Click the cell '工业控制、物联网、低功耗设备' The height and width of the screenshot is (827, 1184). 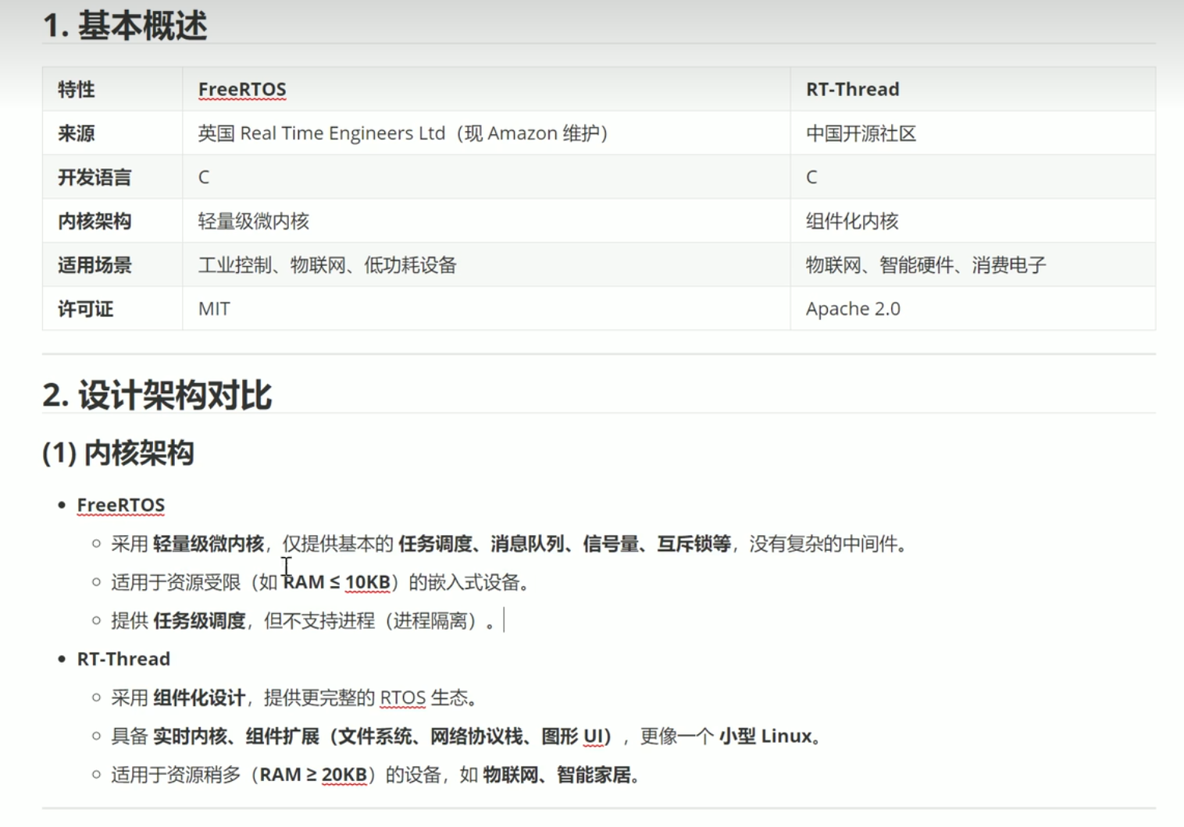pyautogui.click(x=486, y=264)
